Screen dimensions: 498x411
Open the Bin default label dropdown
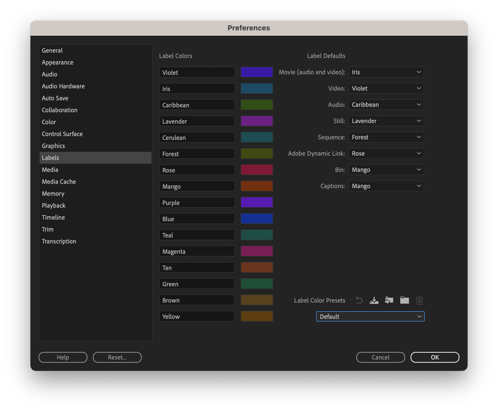tap(386, 170)
